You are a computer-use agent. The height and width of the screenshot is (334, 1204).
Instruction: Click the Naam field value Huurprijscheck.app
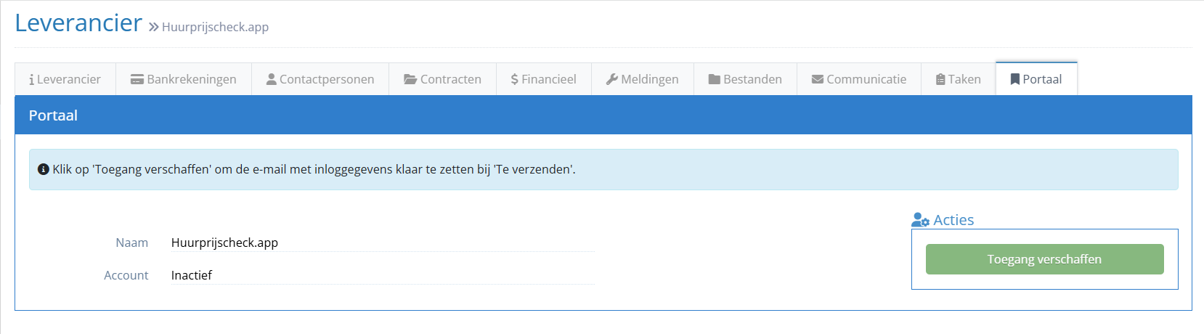(x=224, y=243)
